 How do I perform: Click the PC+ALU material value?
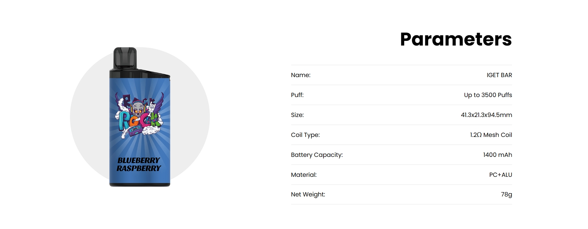(x=500, y=175)
